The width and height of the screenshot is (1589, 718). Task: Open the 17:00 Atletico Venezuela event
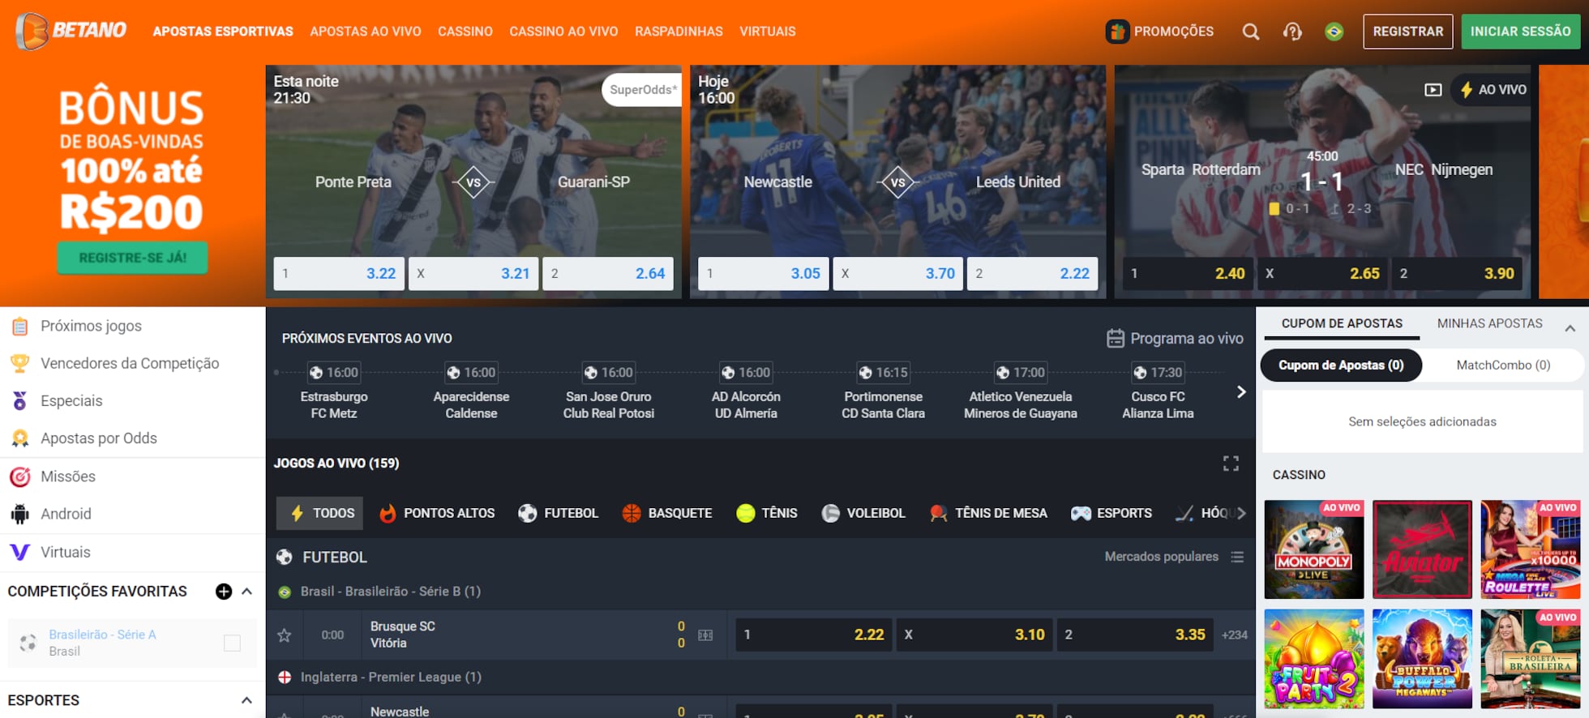tap(1021, 392)
